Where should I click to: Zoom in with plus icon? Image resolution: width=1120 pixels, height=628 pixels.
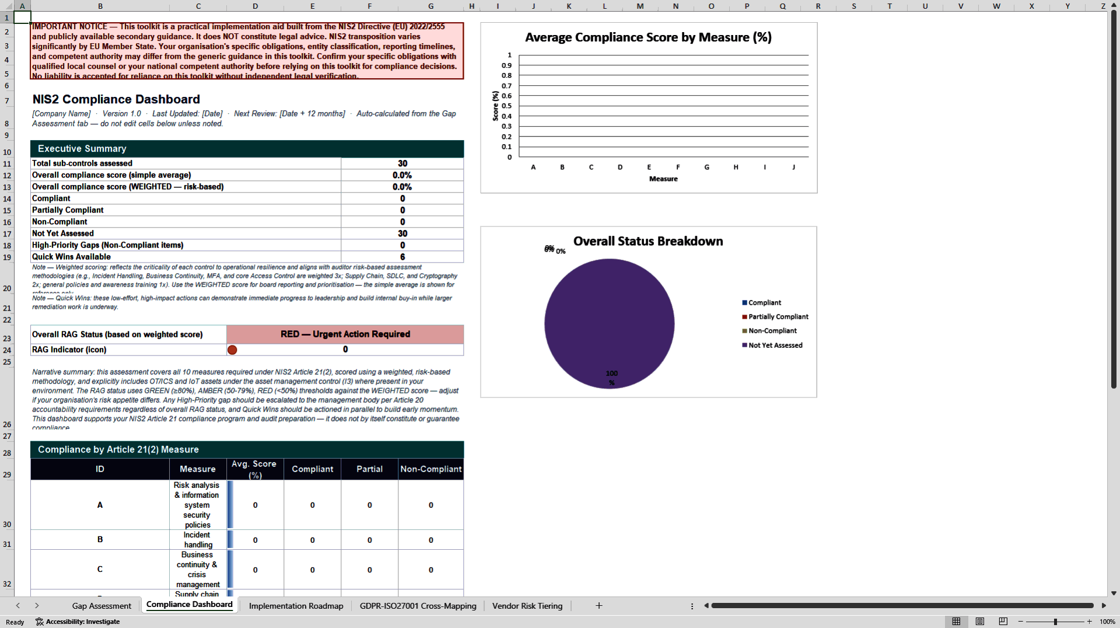pos(1089,622)
